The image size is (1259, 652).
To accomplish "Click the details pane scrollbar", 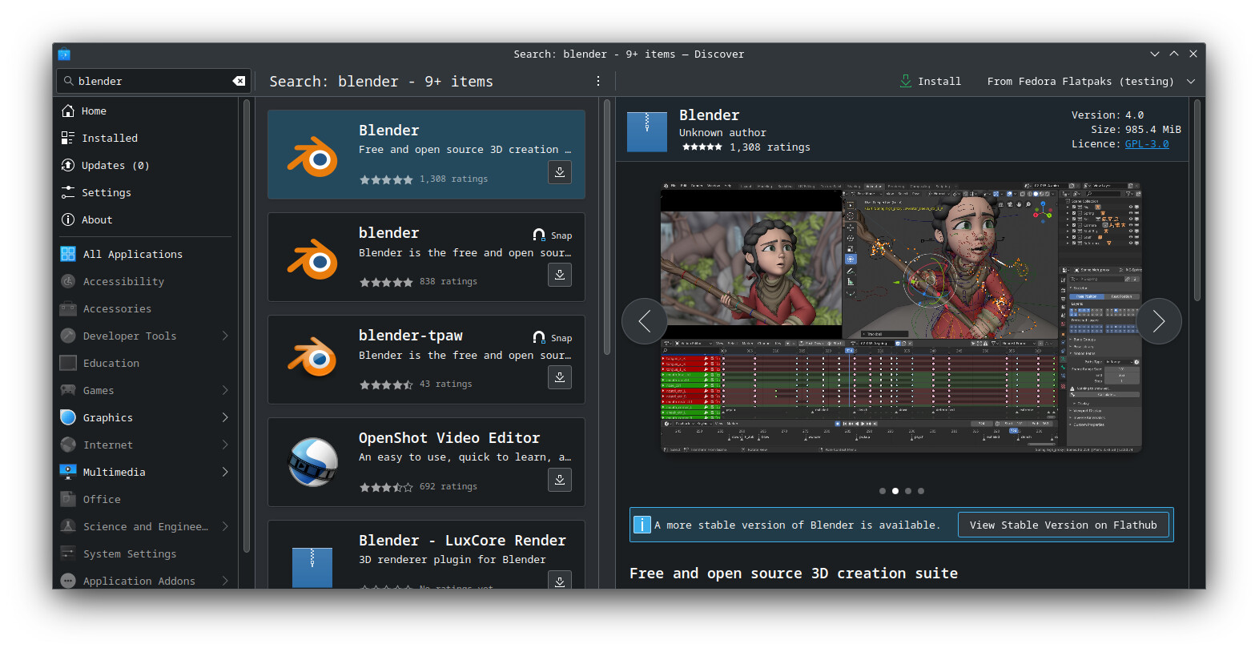I will [x=1197, y=200].
